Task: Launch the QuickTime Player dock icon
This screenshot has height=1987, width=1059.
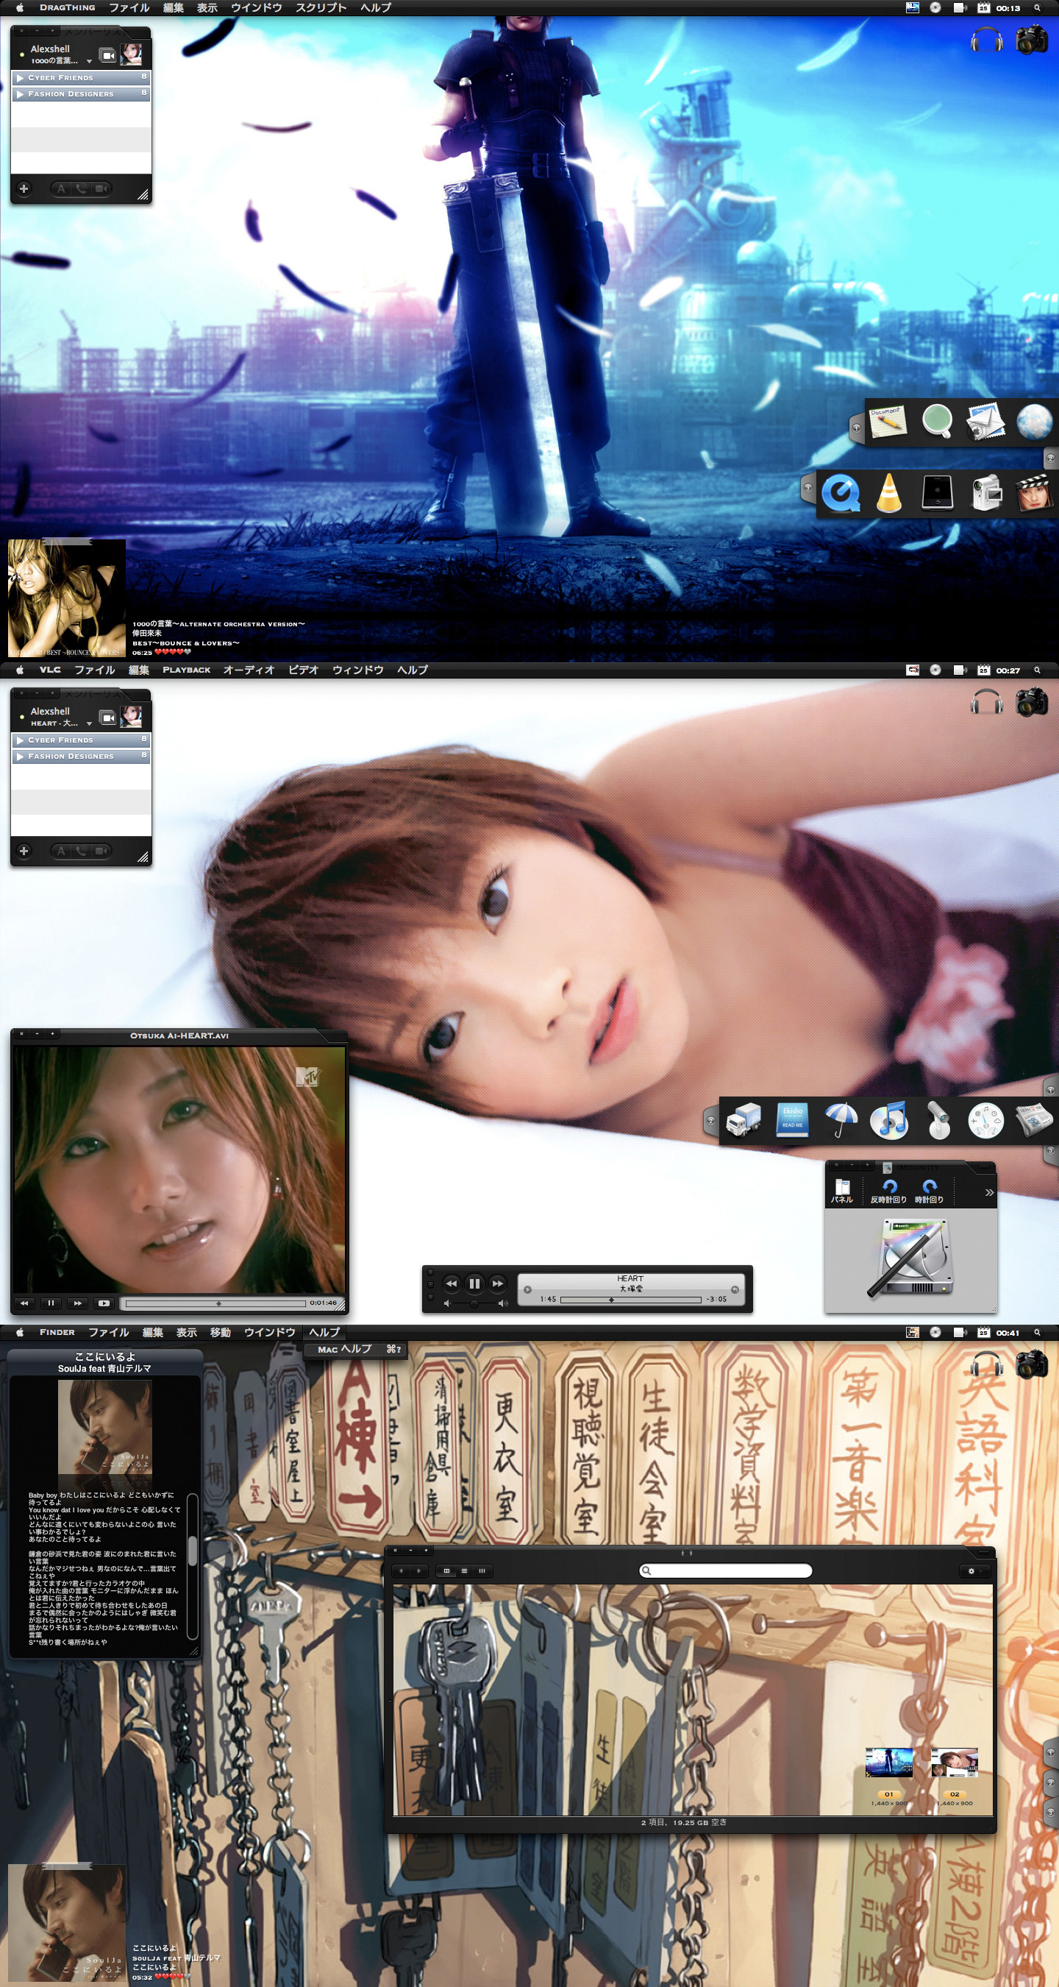Action: click(840, 493)
